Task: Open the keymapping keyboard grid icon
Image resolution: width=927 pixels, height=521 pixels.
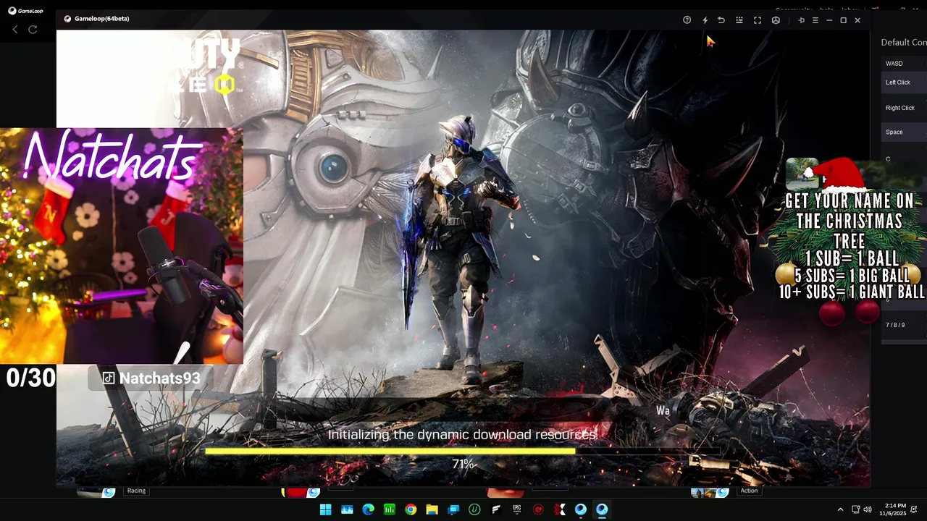Action: click(x=739, y=20)
